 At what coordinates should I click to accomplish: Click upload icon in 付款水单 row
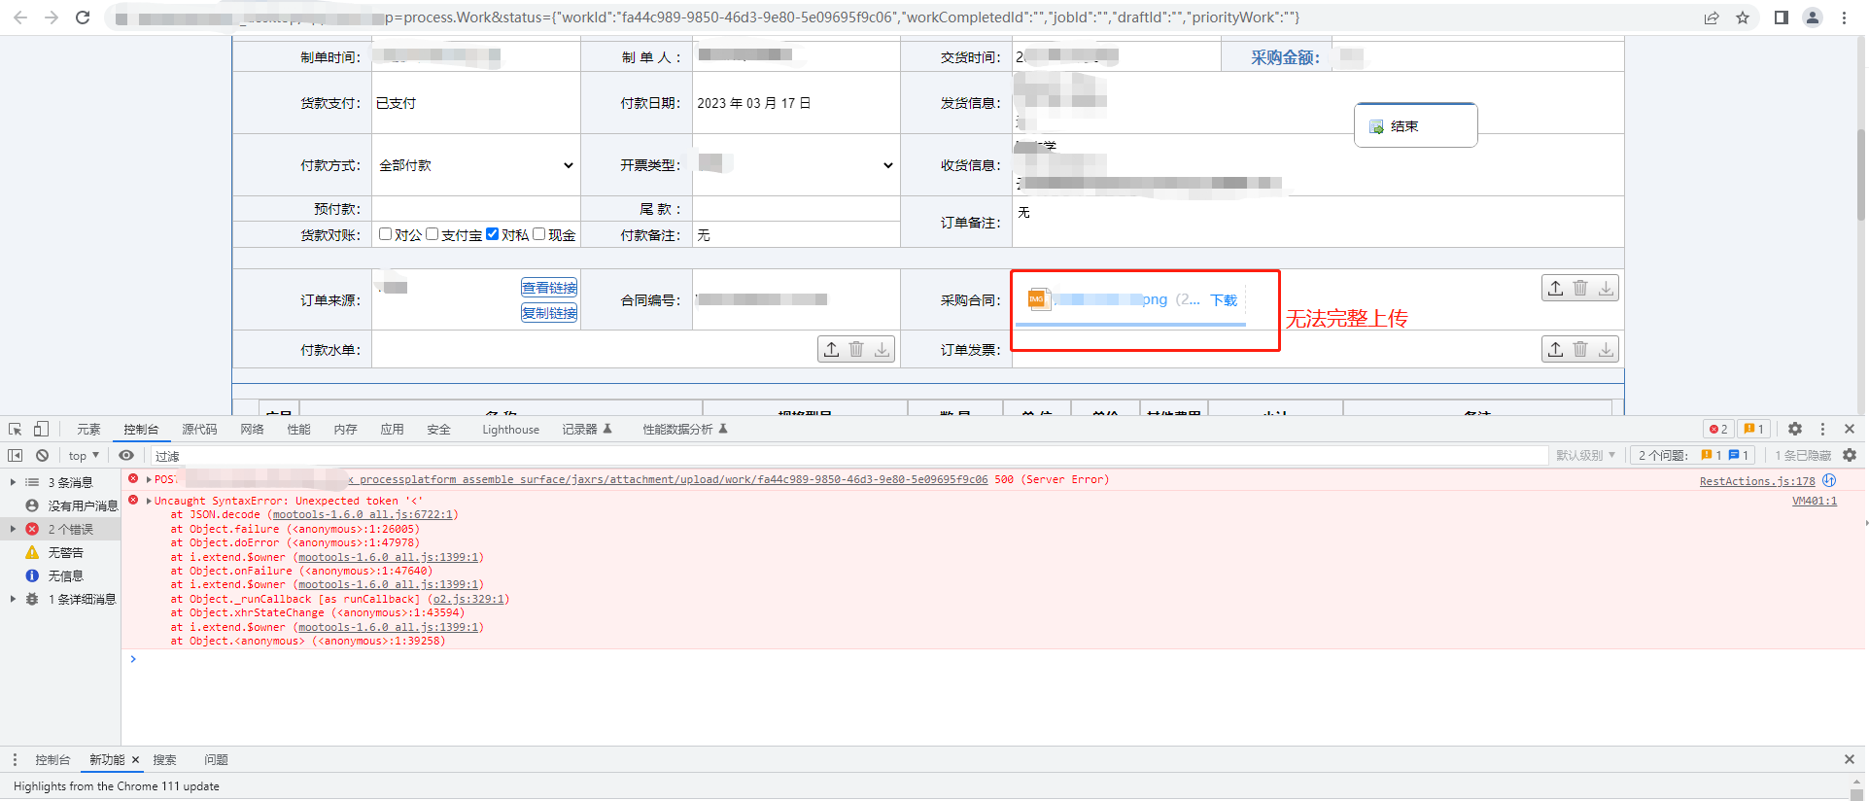point(831,349)
